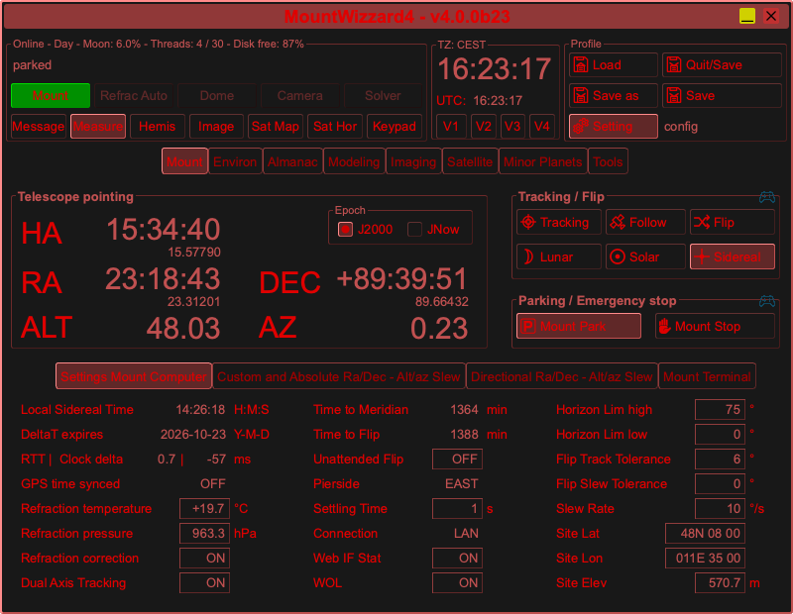Switch to the Almanac tab
The height and width of the screenshot is (614, 793).
coord(292,161)
